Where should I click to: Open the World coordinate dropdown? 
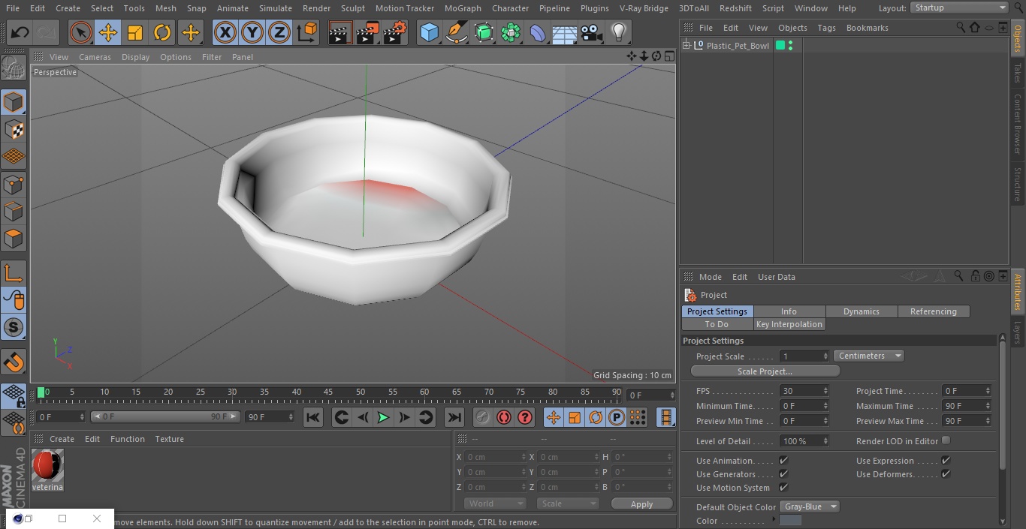pos(494,503)
